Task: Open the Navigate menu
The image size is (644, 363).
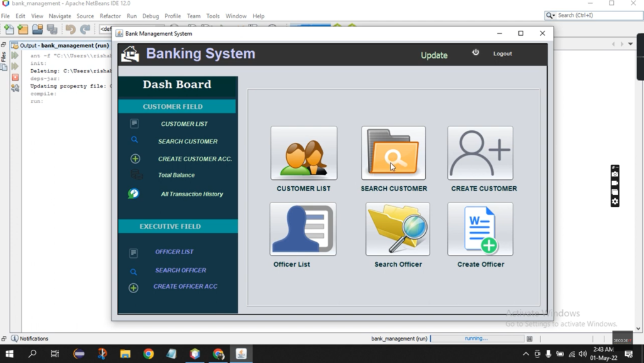Action: coord(60,16)
